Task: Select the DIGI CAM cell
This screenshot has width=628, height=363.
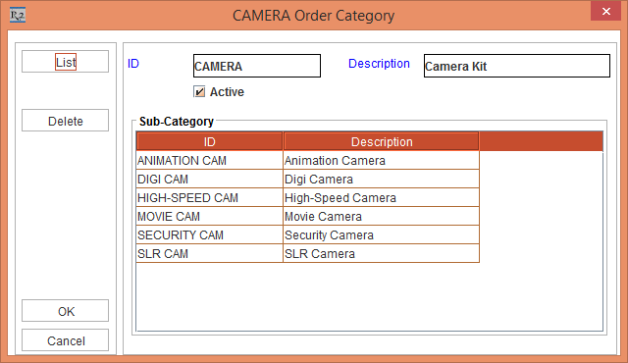Action: [209, 179]
